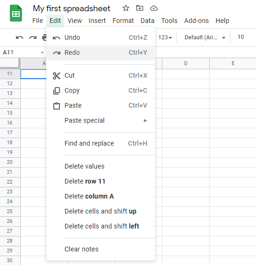Select the column D header
Image resolution: width=256 pixels, height=265 pixels.
tap(186, 63)
